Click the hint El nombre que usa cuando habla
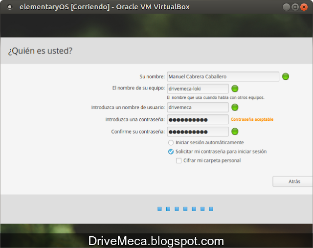This screenshot has height=248, width=313. 216,97
